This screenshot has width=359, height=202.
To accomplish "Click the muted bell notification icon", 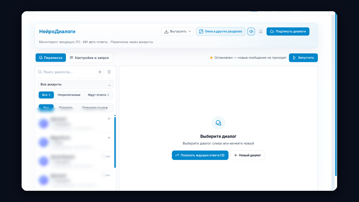I will (261, 31).
